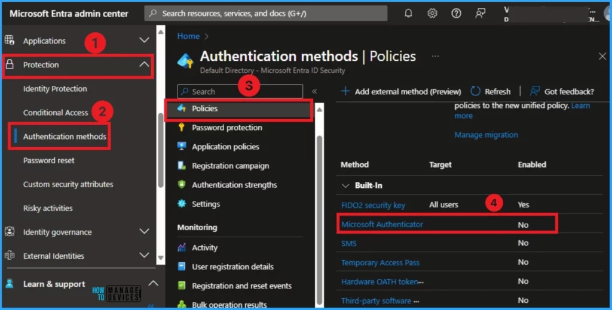Click the plus icon for Add external method
Image resolution: width=612 pixels, height=310 pixels.
345,91
